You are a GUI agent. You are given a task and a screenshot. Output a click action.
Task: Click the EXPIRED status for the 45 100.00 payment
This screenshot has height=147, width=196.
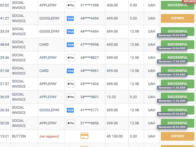pos(177,136)
